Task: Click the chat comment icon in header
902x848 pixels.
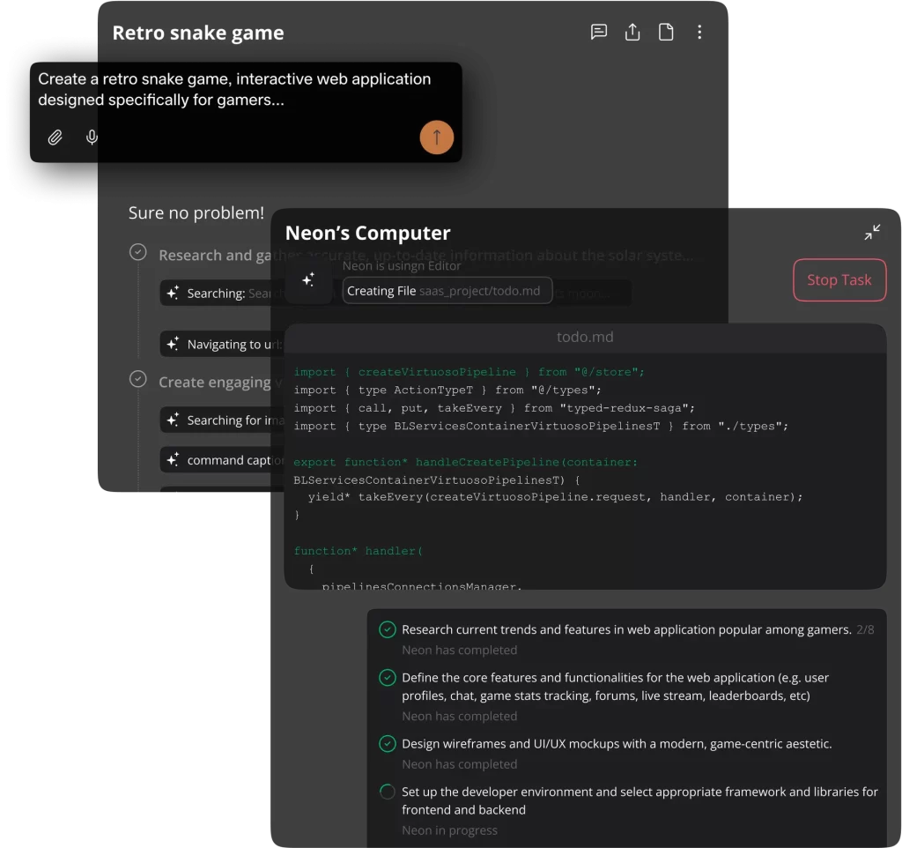Action: point(599,33)
